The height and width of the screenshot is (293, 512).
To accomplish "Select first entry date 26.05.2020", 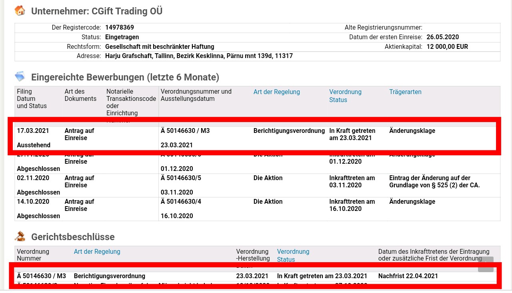I will pos(443,37).
